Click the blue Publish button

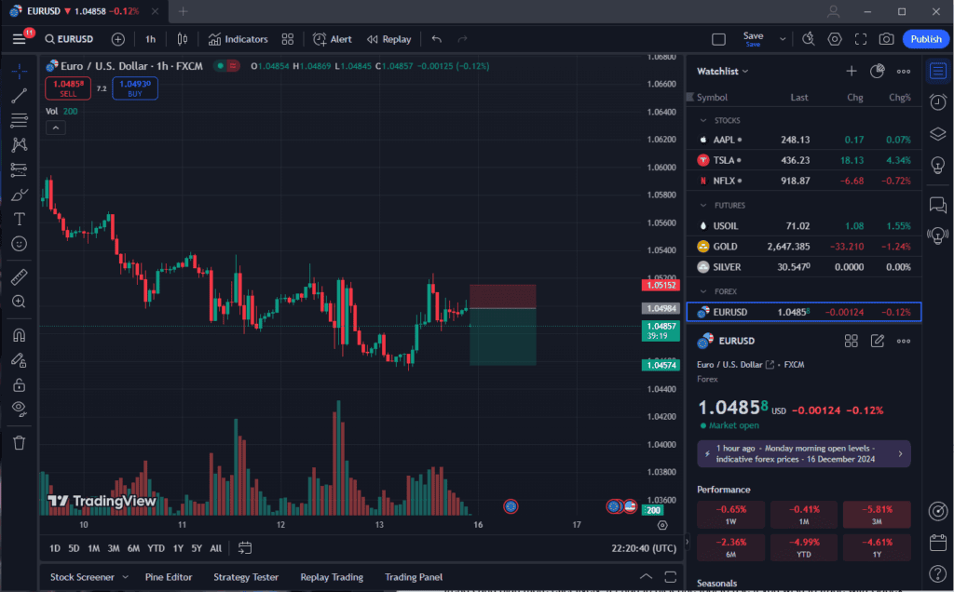925,39
